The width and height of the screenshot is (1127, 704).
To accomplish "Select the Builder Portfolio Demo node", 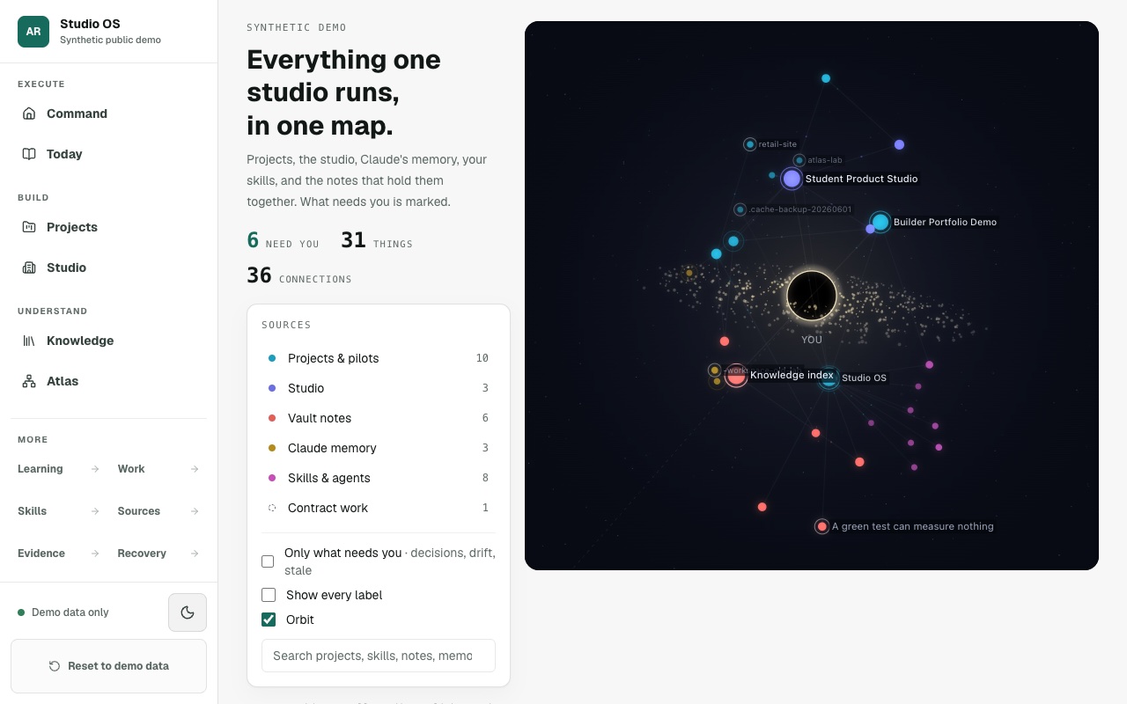I will (880, 222).
